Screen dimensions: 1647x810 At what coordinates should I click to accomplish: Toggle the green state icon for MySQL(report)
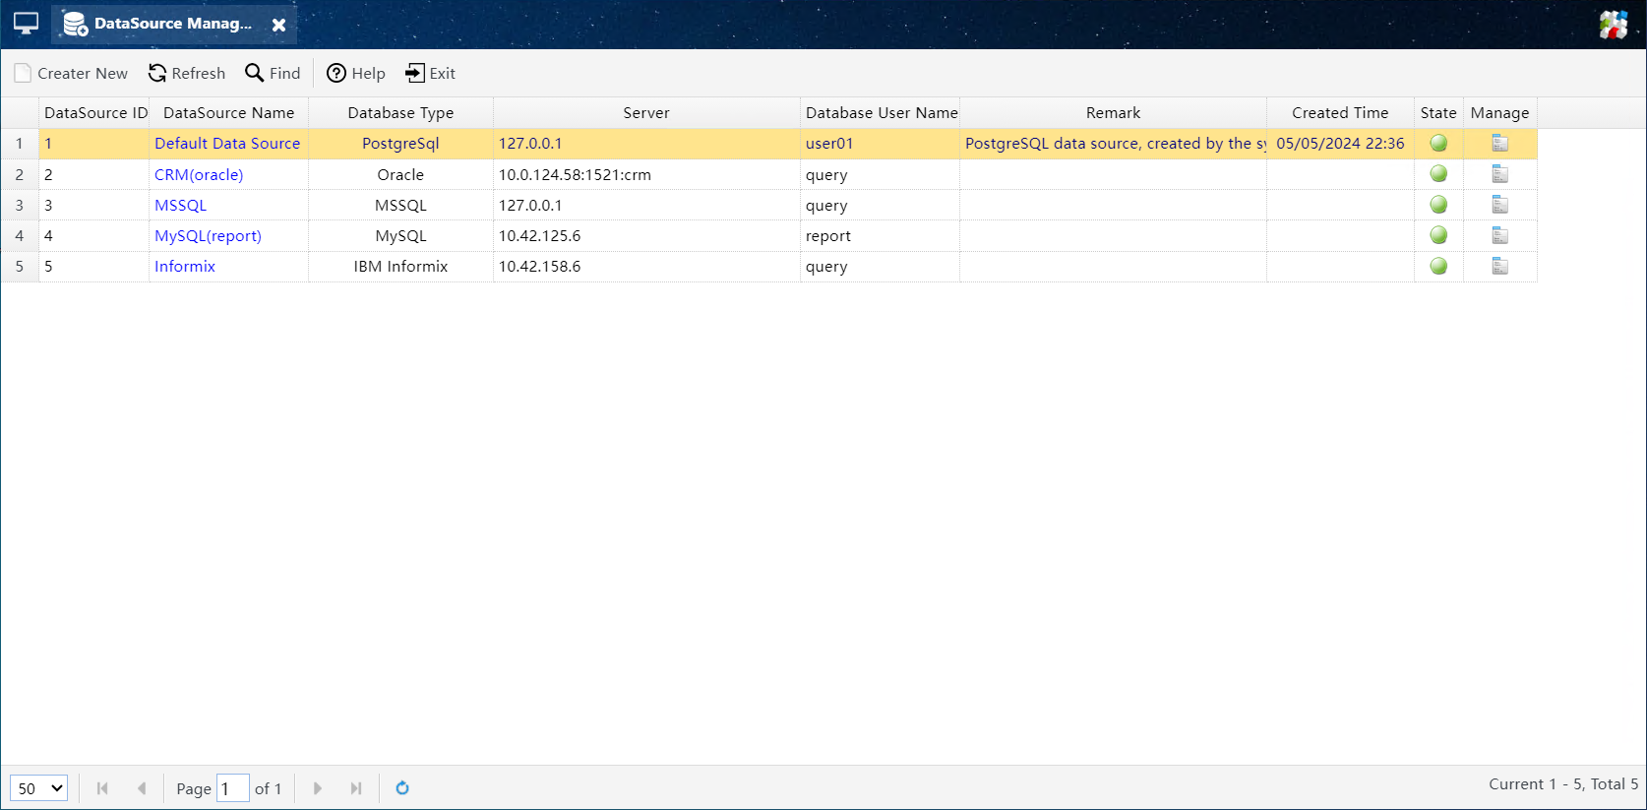point(1438,235)
